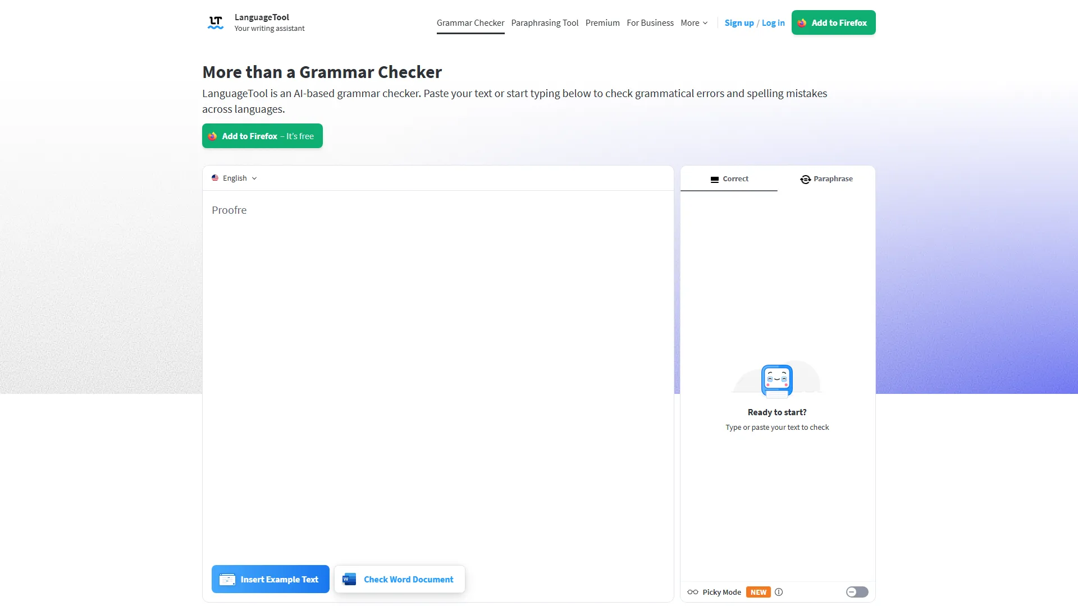Open the English language dropdown
Image resolution: width=1078 pixels, height=606 pixels.
point(234,178)
